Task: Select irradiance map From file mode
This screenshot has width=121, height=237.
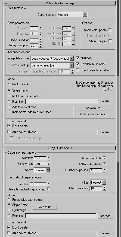Action: coord(9,101)
